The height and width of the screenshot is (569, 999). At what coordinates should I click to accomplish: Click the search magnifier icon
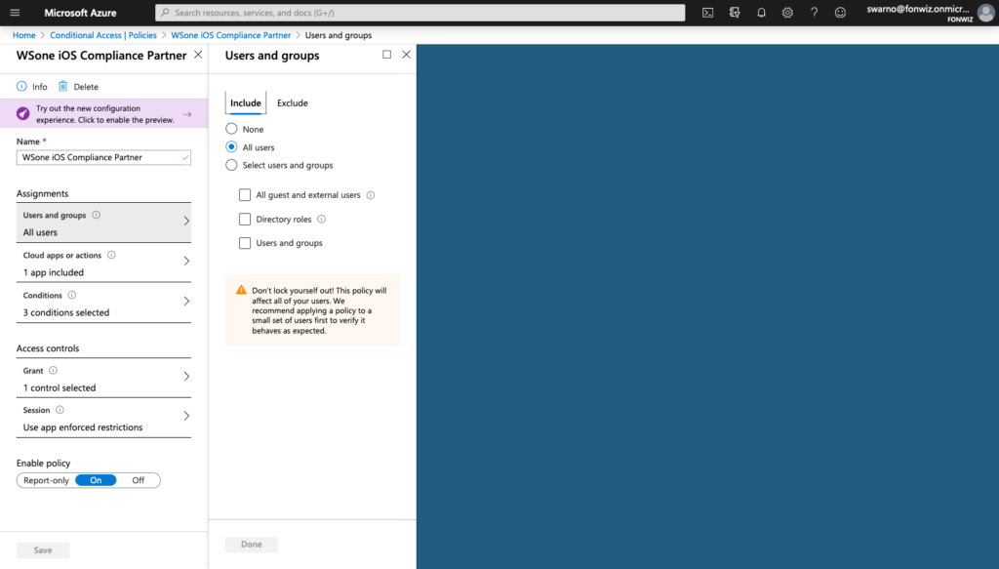point(165,13)
